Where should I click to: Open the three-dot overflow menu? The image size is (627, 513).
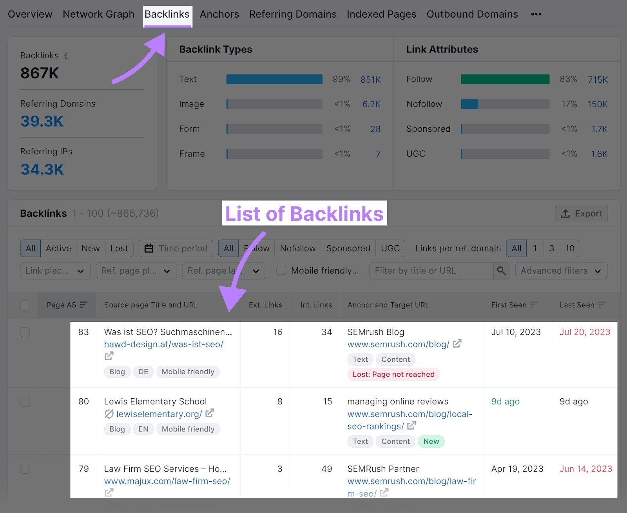tap(536, 14)
